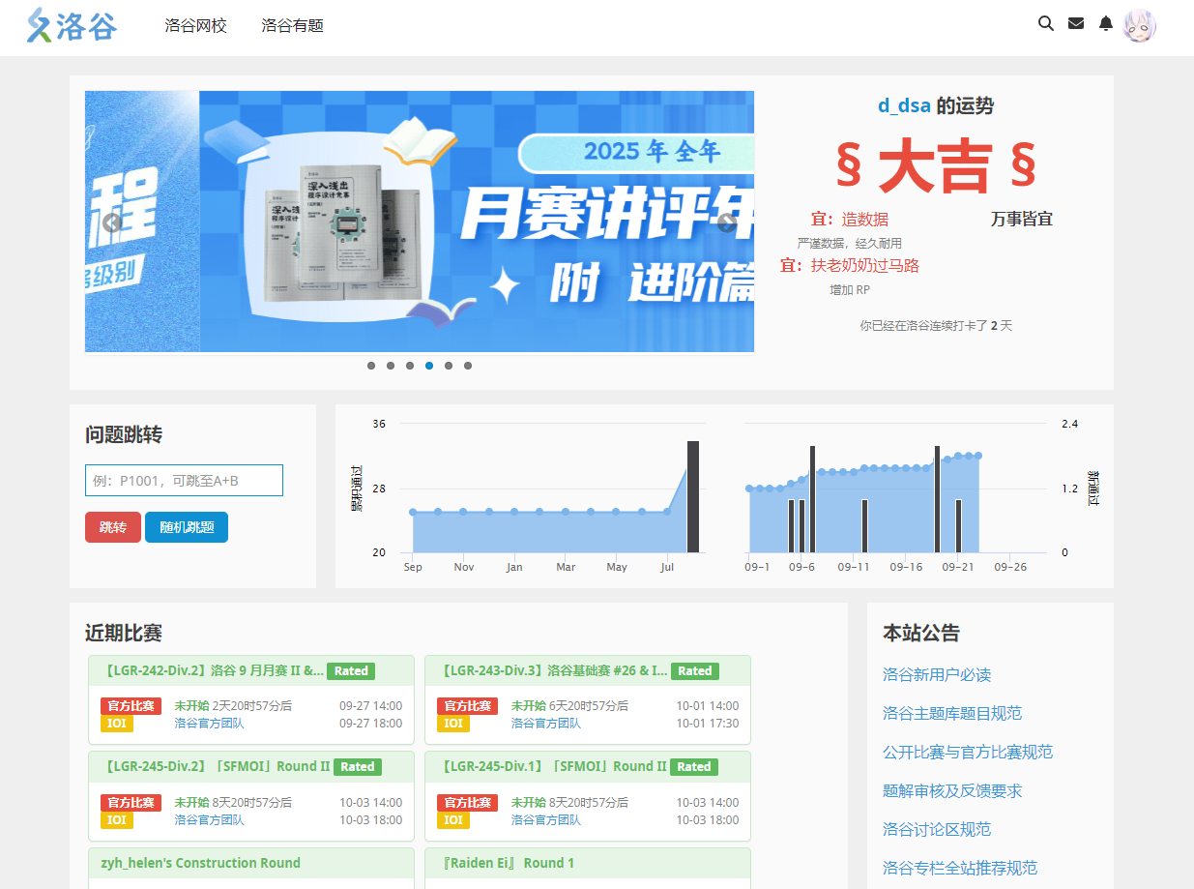
Task: Go to next banner slide arrow
Action: (727, 223)
